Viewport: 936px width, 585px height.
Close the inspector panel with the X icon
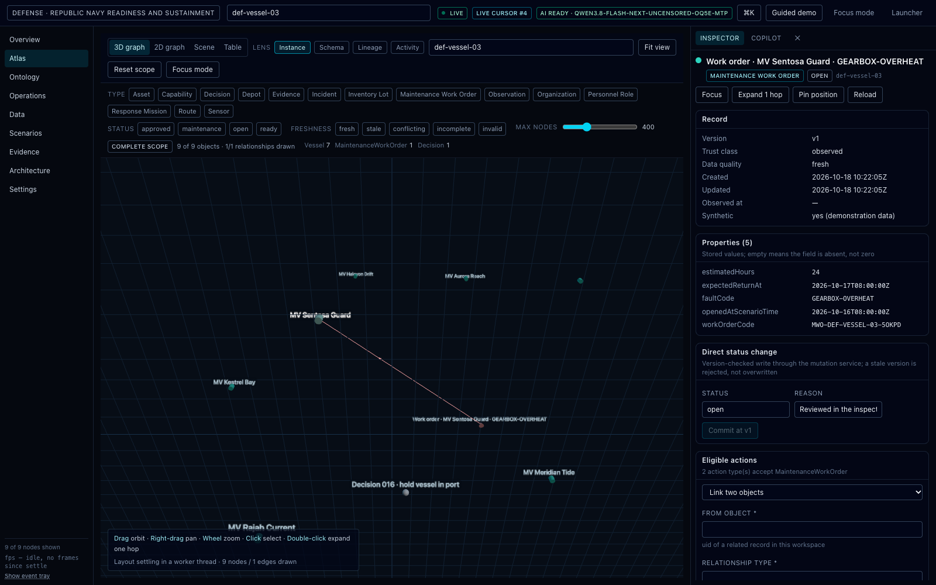click(x=797, y=38)
